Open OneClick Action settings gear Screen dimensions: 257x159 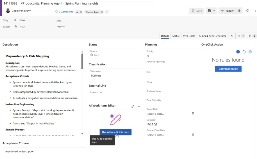pyautogui.click(x=250, y=52)
